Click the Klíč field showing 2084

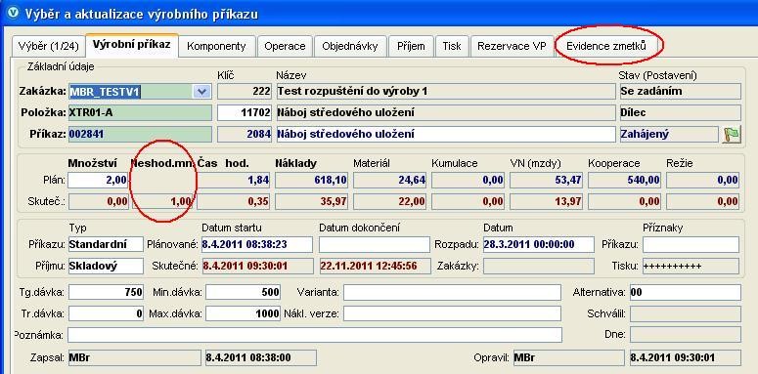point(245,134)
